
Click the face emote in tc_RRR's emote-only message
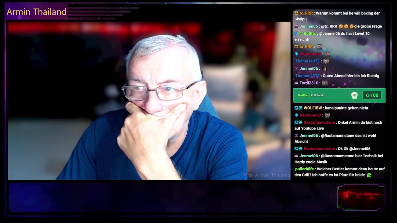[319, 47]
